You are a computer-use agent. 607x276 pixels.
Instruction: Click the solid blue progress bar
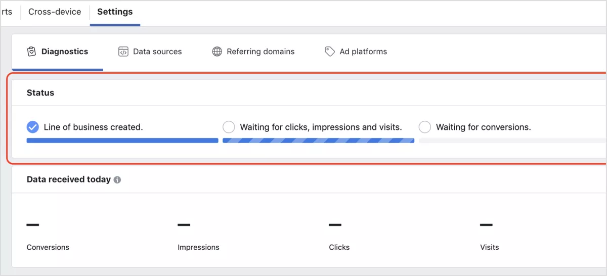click(x=122, y=141)
